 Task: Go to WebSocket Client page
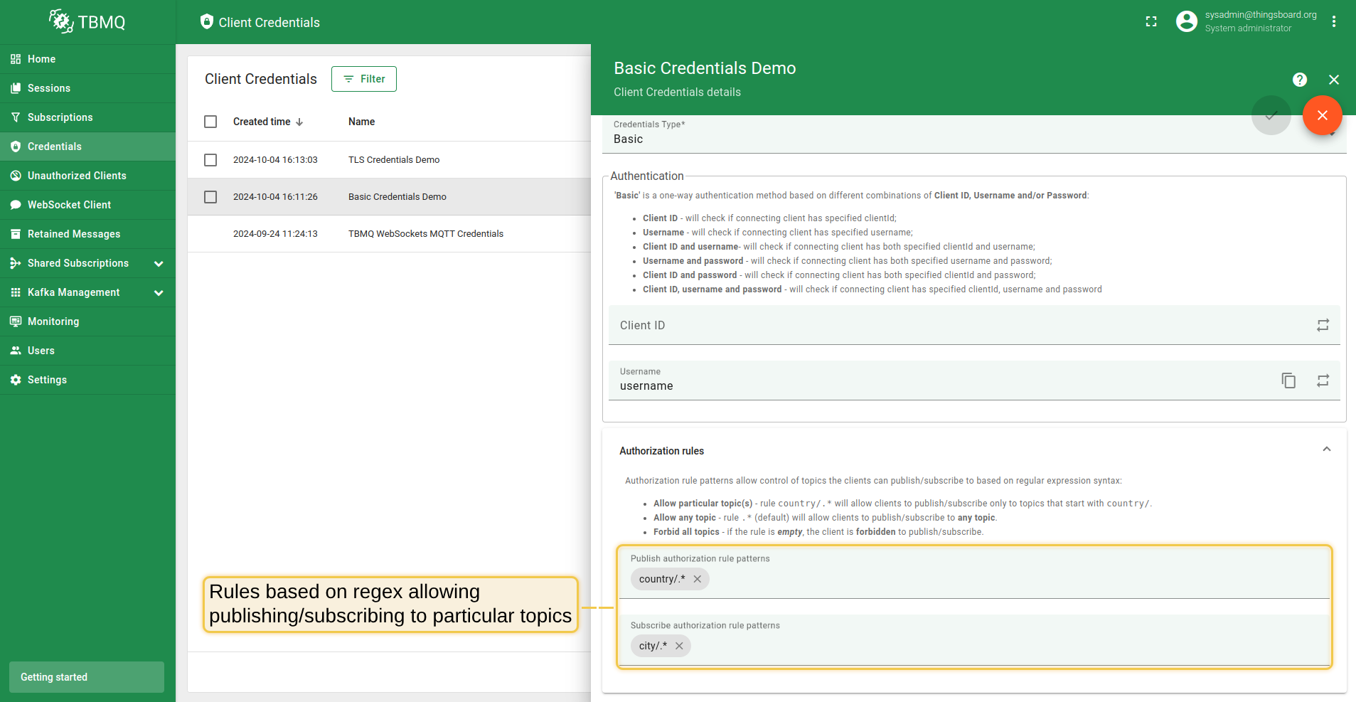click(x=69, y=205)
